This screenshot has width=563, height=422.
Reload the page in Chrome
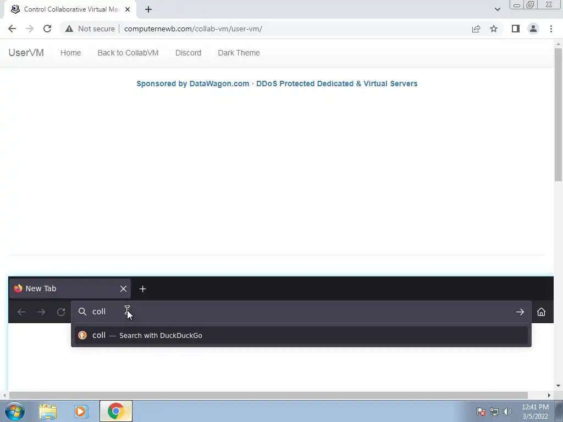47,29
